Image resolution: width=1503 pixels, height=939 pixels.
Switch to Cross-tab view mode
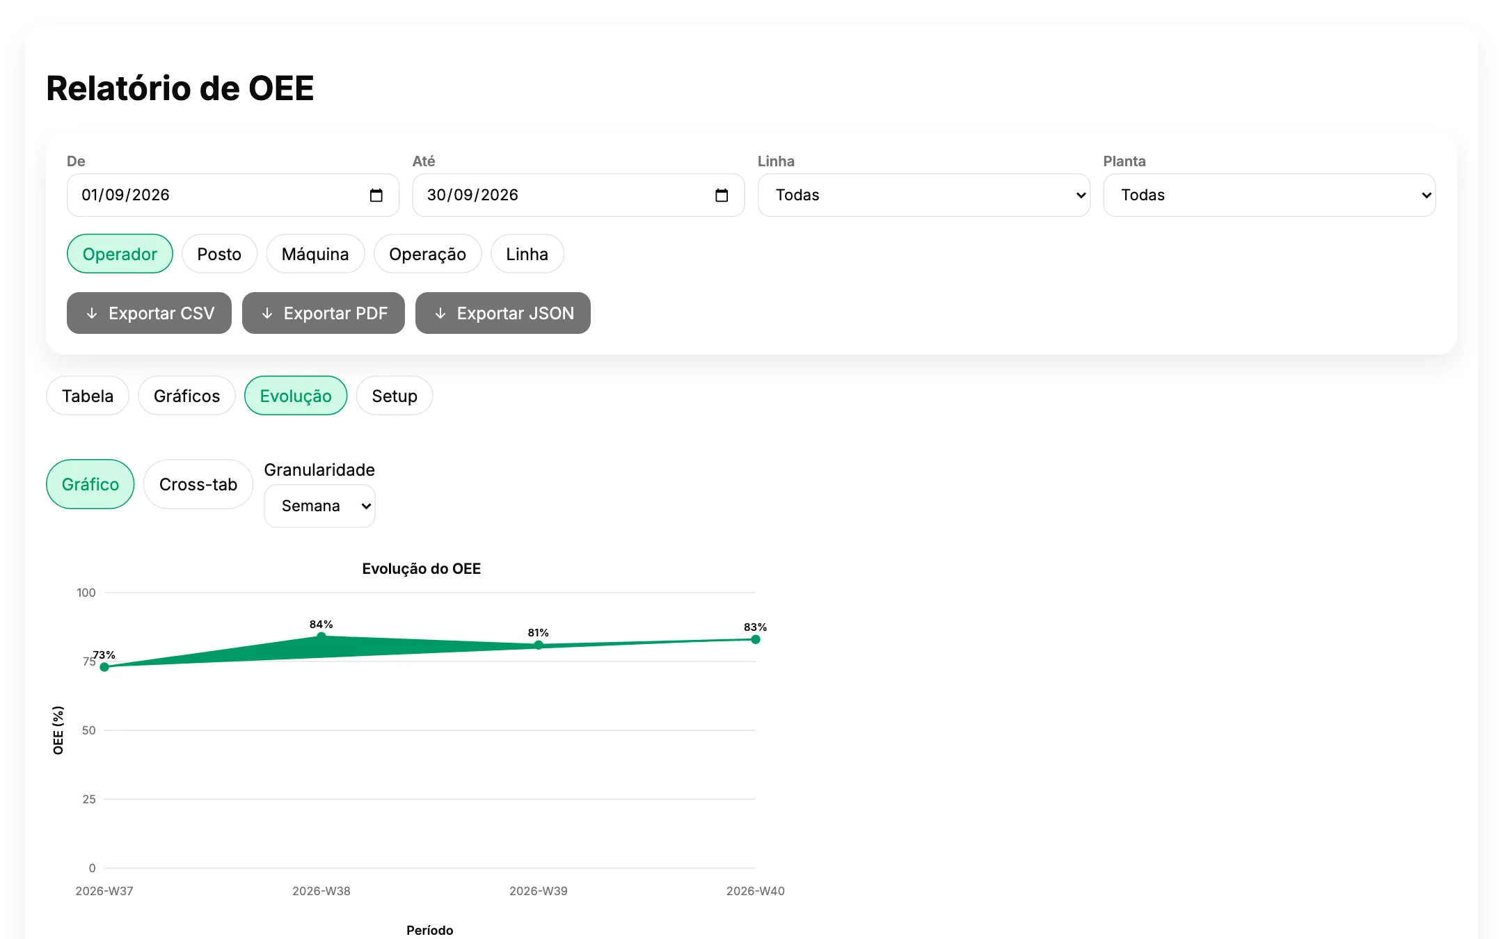click(198, 484)
